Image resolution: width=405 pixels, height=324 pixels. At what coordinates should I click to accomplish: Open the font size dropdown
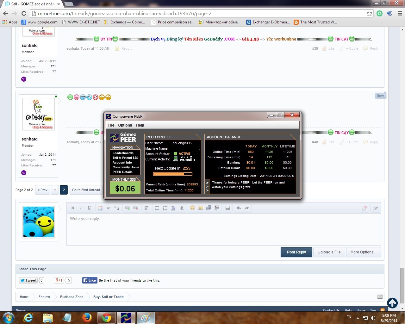pyautogui.click(x=109, y=208)
